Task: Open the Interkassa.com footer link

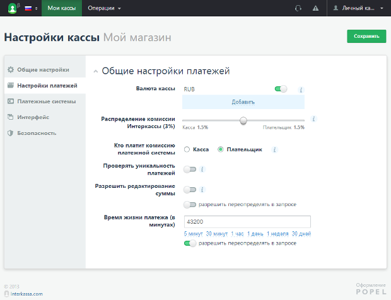Action: coord(26,294)
